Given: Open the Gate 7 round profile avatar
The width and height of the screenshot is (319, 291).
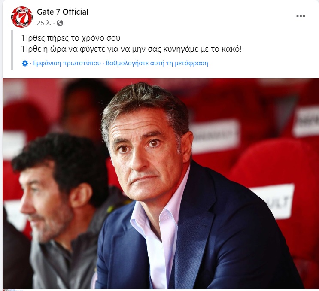Looking at the screenshot, I should (x=22, y=17).
